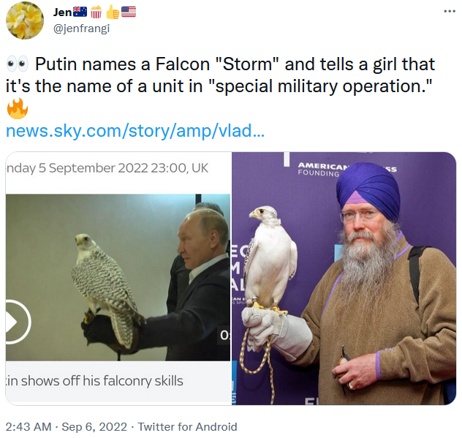
Task: Click the popcorn emoji in the display name
Action: click(x=96, y=12)
